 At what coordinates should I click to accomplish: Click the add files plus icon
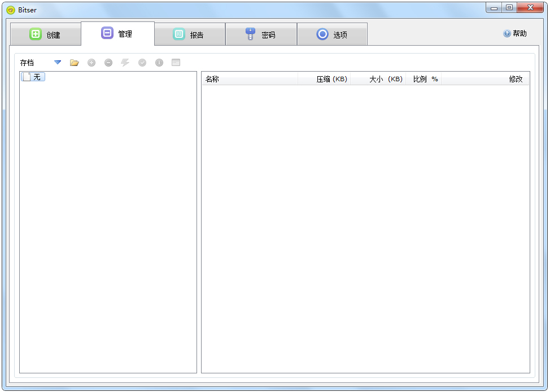coord(91,63)
